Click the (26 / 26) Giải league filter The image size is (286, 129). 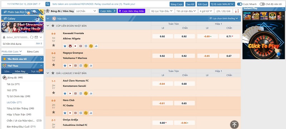223,11
